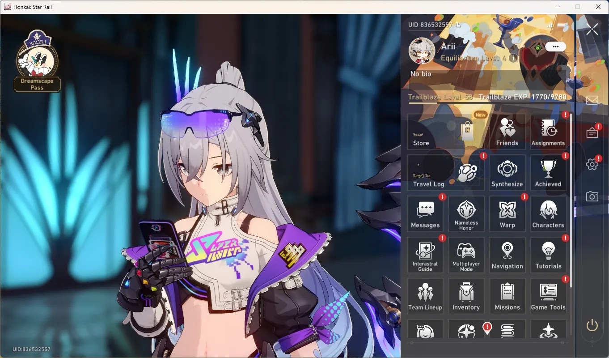
Task: Show Equilibrium Level info via the i icon
Action: (x=513, y=58)
